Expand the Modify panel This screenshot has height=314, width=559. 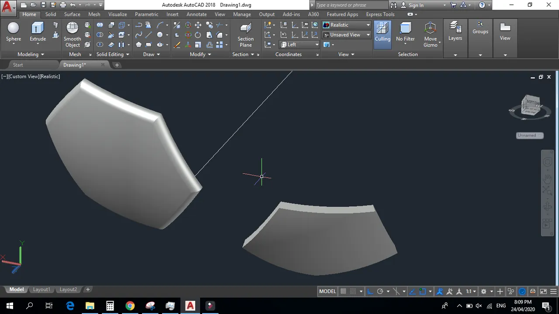pos(200,55)
